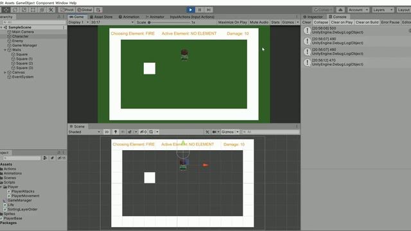Expand the Canvas hierarchy item
The height and width of the screenshot is (231, 411).
click(5, 73)
